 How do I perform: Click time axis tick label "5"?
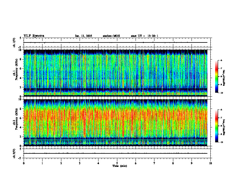pos(117,163)
